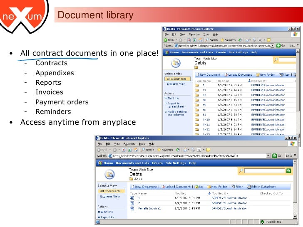This screenshot has width=303, height=227.
Task: Click Word document icon in row 2
Action: point(132,203)
